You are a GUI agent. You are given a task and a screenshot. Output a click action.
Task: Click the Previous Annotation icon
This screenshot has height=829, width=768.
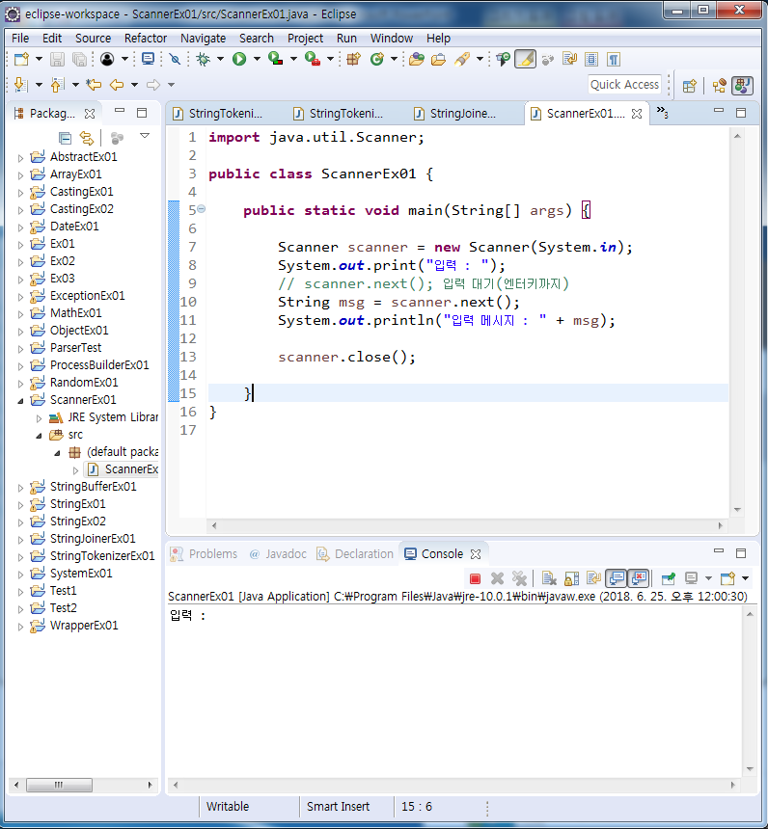(x=57, y=84)
